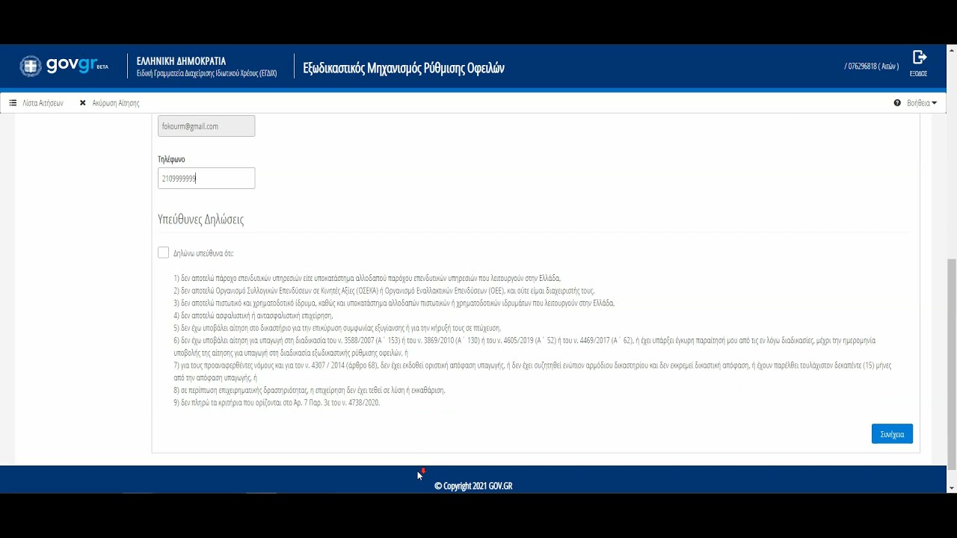Click the Τηλέφωνο label
The height and width of the screenshot is (538, 957).
click(171, 159)
